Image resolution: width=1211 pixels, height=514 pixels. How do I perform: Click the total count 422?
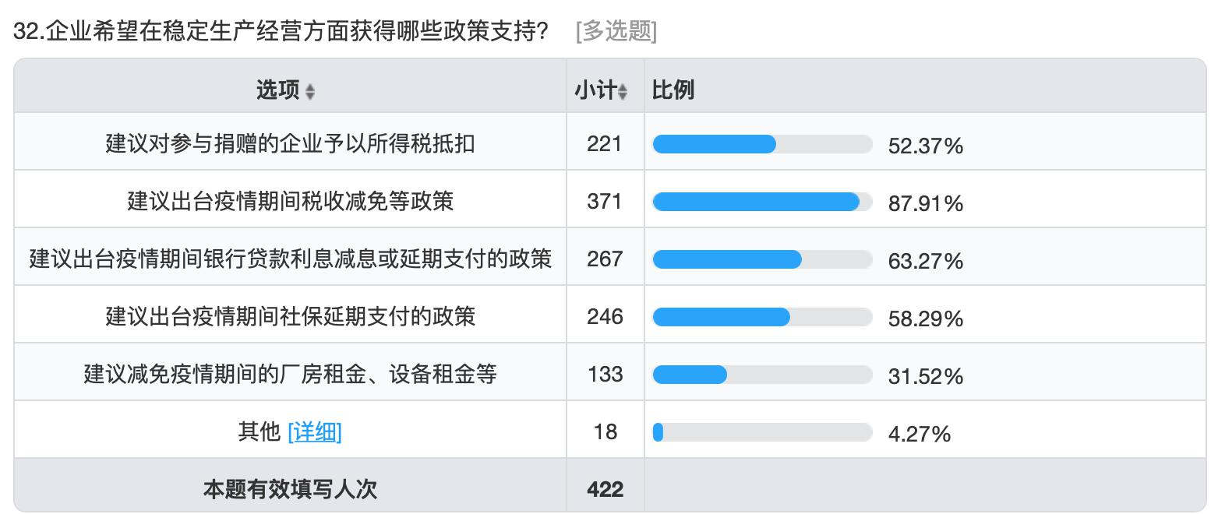(605, 489)
